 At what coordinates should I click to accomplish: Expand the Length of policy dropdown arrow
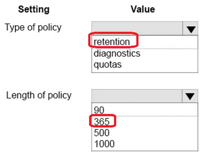(x=190, y=97)
